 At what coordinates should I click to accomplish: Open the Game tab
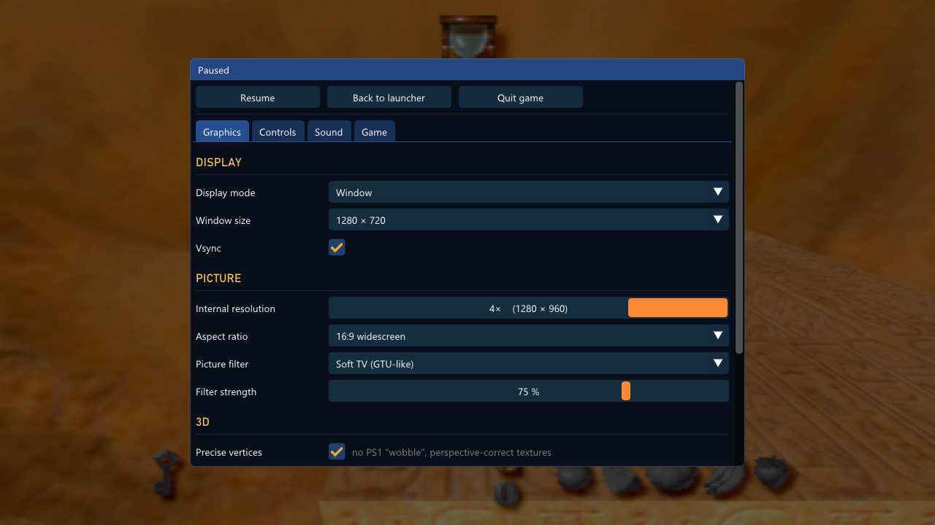click(374, 131)
